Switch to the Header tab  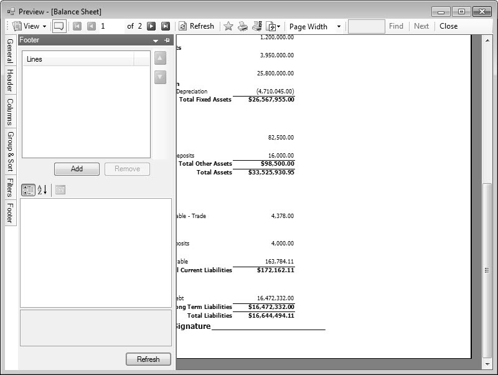point(9,80)
